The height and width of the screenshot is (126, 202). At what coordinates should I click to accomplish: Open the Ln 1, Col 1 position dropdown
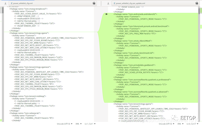click(x=90, y=124)
